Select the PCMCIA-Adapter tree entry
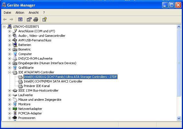The height and width of the screenshot is (129, 183). tap(30, 113)
